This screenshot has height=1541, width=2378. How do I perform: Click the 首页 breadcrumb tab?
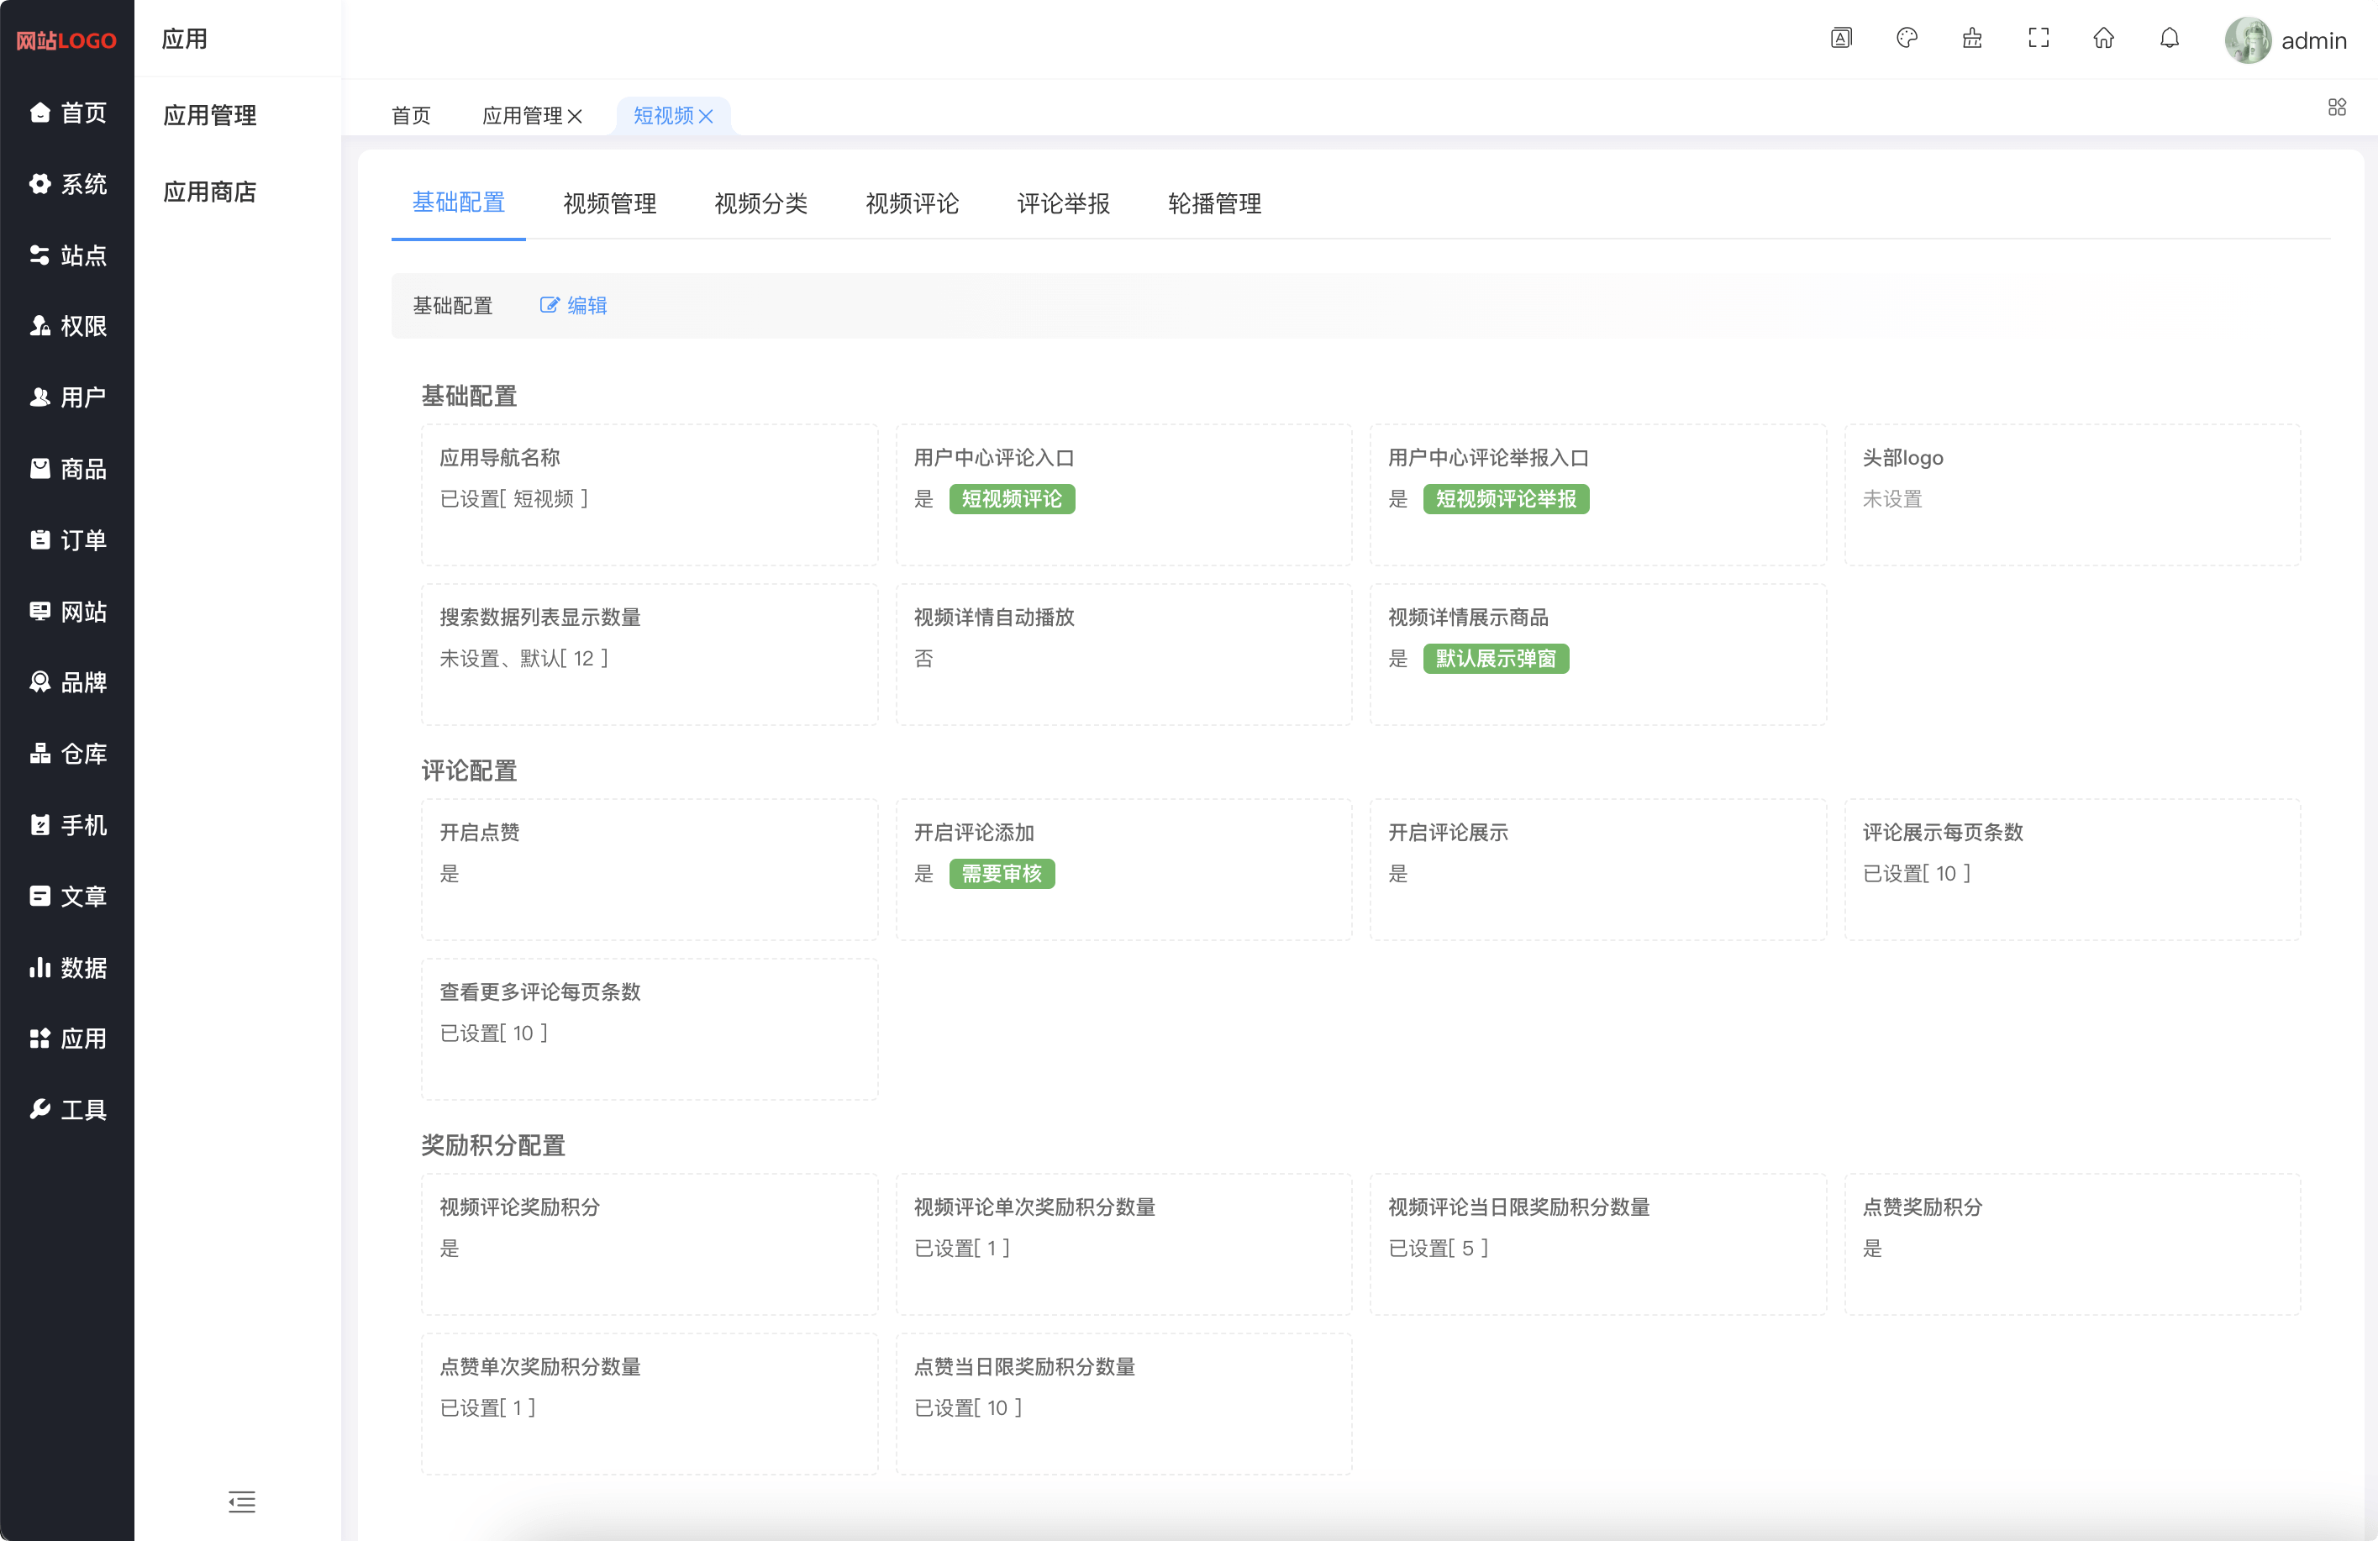pyautogui.click(x=411, y=116)
